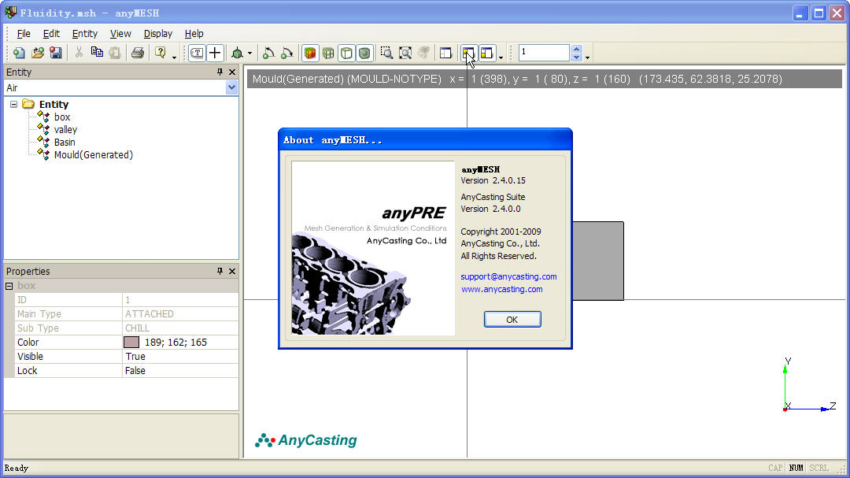Select the colored shaded cube display mode
Screen dimensions: 850x478
(309, 53)
